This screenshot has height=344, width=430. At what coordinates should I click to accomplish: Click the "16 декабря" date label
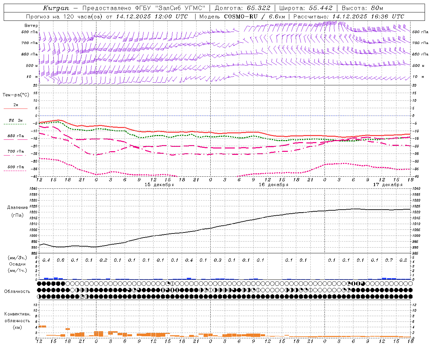tap(273, 185)
